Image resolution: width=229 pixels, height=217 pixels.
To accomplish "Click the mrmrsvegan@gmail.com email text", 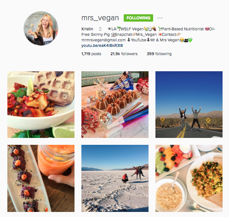I will pos(103,40).
